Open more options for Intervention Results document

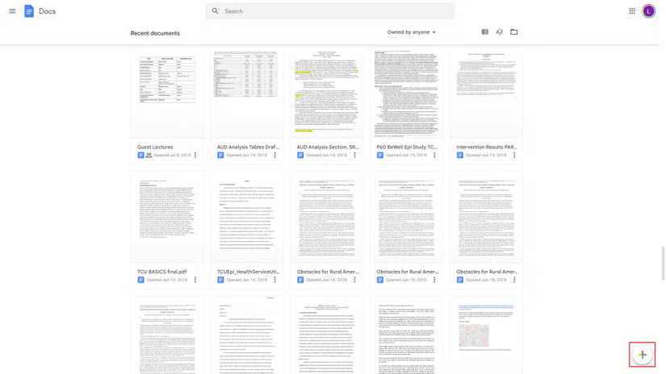pyautogui.click(x=514, y=156)
